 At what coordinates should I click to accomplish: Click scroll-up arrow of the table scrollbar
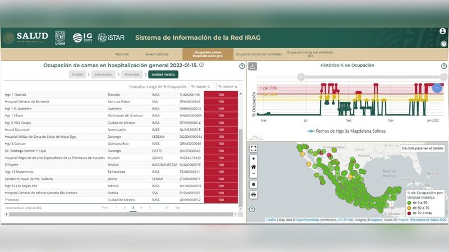[241, 94]
